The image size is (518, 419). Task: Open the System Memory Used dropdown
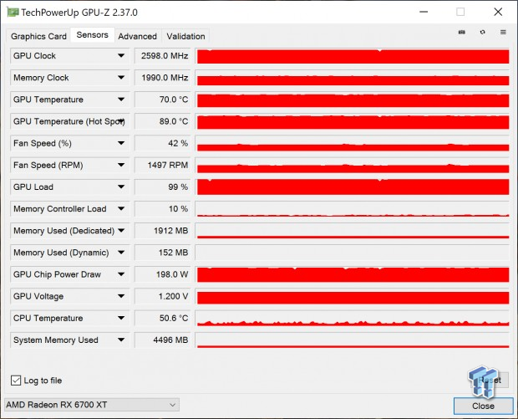[121, 340]
